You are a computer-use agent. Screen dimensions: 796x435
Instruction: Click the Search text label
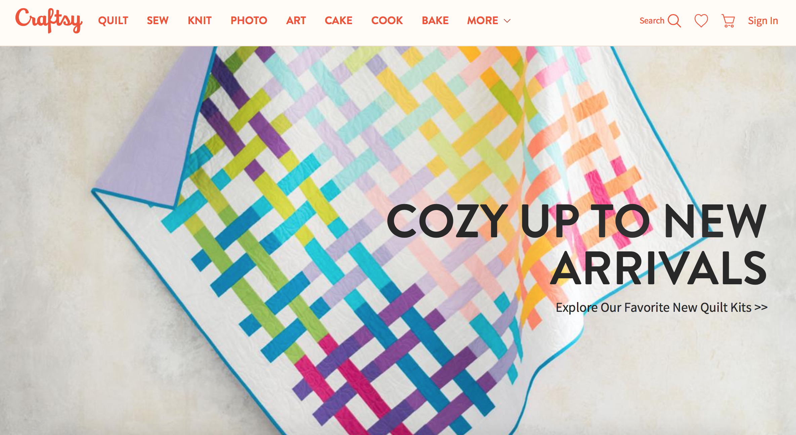click(x=652, y=20)
